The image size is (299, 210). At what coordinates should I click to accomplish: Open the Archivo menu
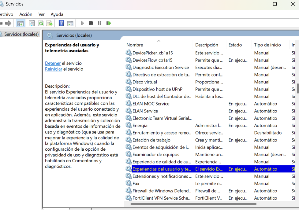click(6, 14)
